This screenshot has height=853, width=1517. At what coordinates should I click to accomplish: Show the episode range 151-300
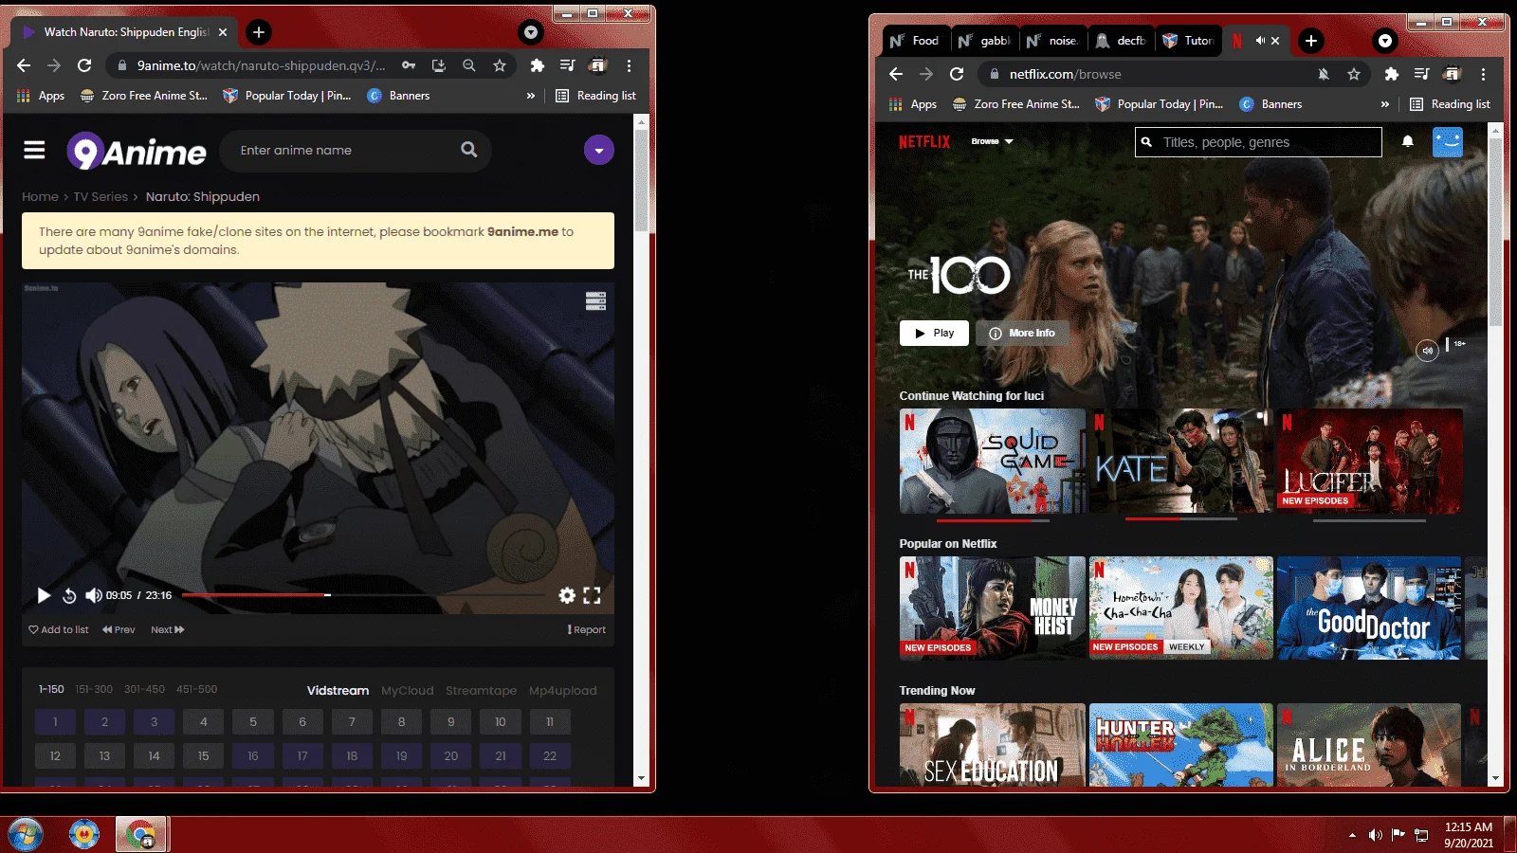point(94,689)
